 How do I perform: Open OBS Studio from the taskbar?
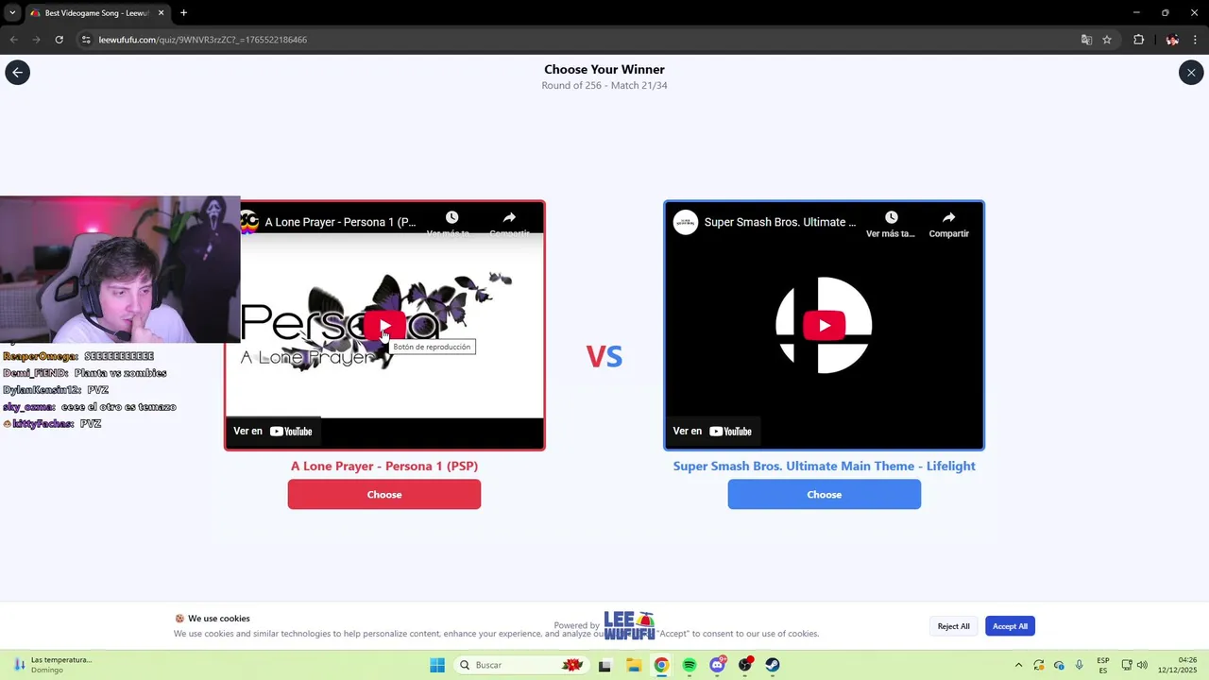(x=745, y=665)
